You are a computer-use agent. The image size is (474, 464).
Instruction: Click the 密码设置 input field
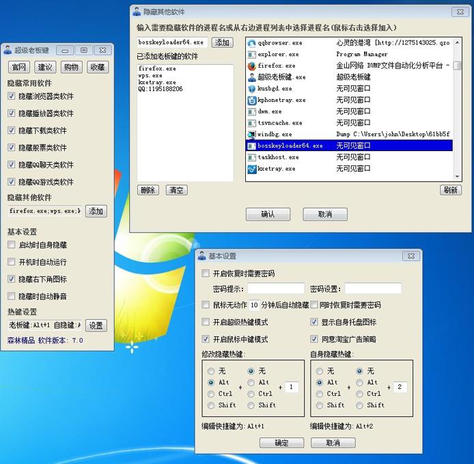(373, 288)
